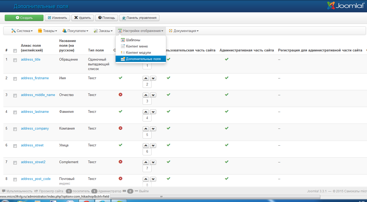The width and height of the screenshot is (367, 202).
Task: Move address_post_code up in the list
Action: 146,179
